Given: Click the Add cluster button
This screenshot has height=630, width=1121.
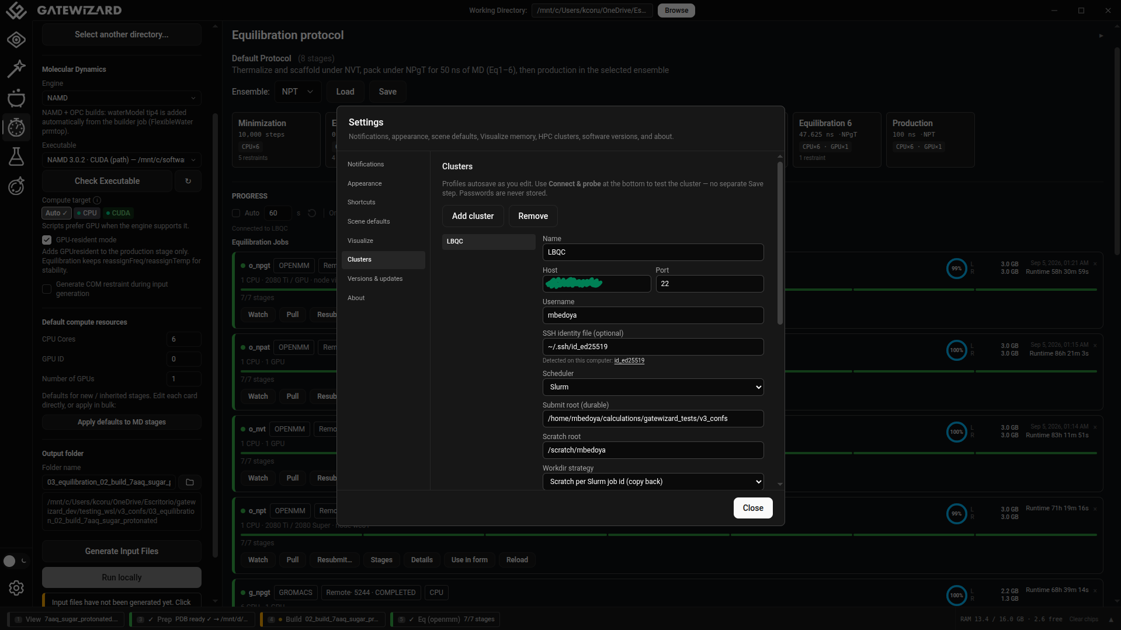Looking at the screenshot, I should (473, 216).
